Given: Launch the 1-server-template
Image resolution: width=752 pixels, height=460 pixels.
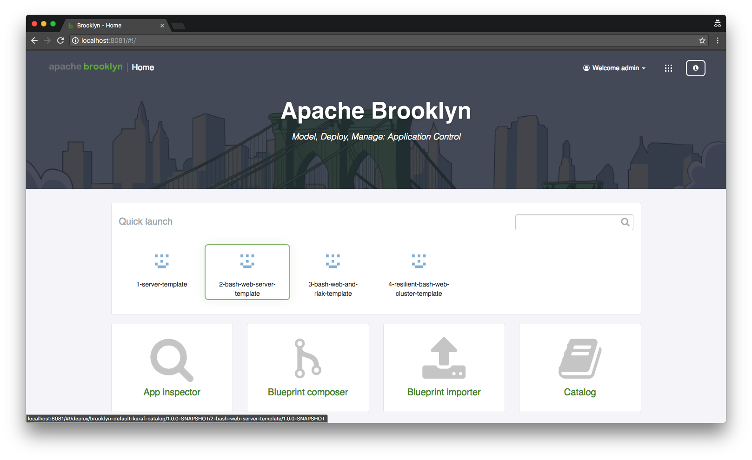Looking at the screenshot, I should click(162, 272).
